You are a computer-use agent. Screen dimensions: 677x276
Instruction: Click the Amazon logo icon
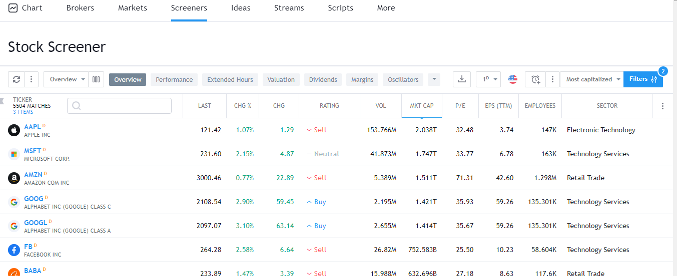pos(14,178)
